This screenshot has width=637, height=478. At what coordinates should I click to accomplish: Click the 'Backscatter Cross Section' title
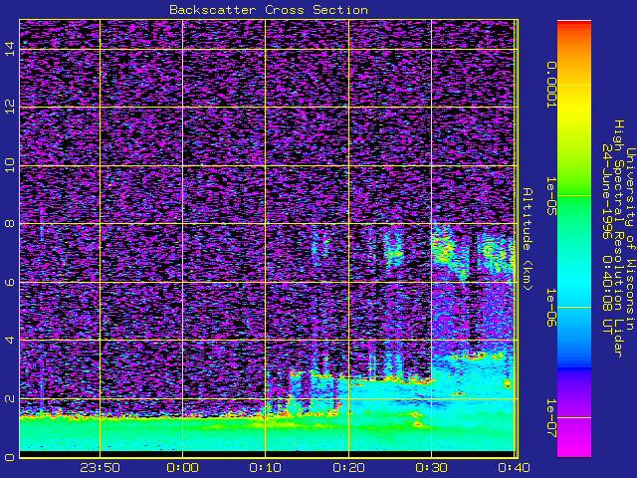click(x=269, y=10)
